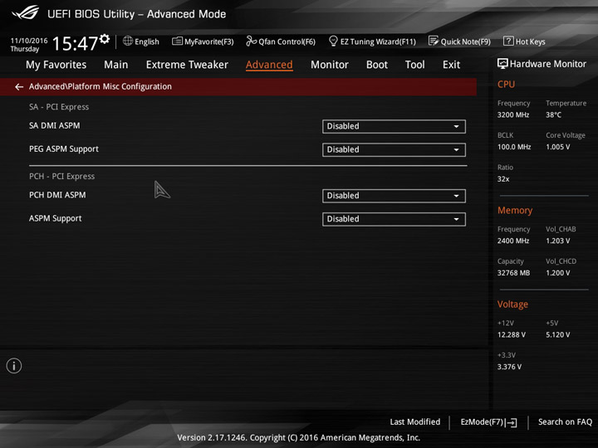Open MyFavorite(F3) menu
598x448 pixels.
coord(209,41)
